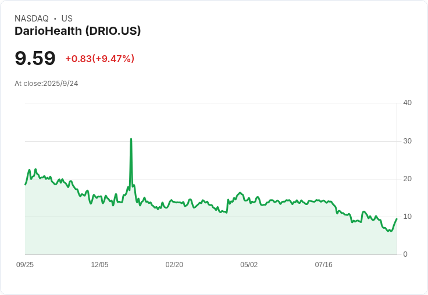Select the 30 price axis label
428x295 pixels.
click(x=407, y=141)
